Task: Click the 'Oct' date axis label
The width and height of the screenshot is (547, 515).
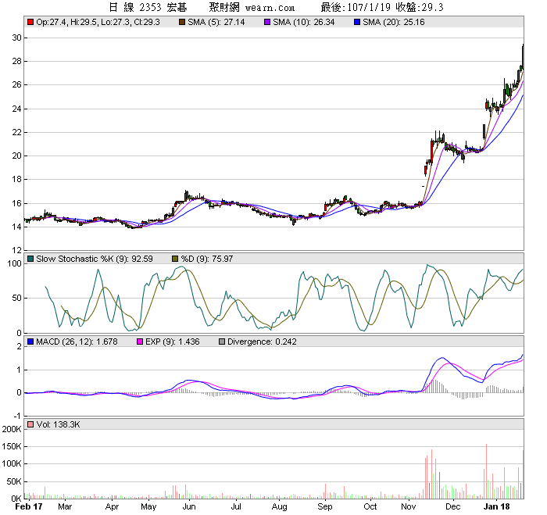Action: point(370,506)
